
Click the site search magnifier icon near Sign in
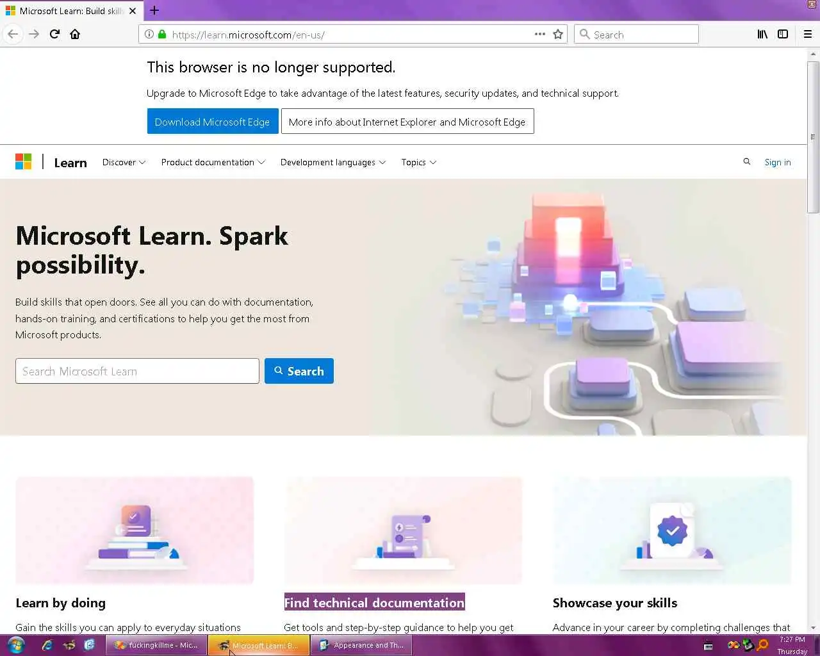click(746, 161)
